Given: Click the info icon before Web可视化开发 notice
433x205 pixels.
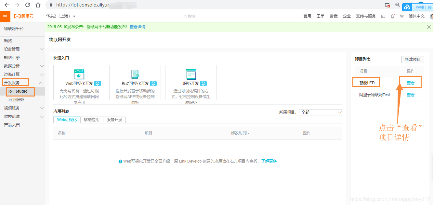Looking at the screenshot, I should pyautogui.click(x=120, y=161).
